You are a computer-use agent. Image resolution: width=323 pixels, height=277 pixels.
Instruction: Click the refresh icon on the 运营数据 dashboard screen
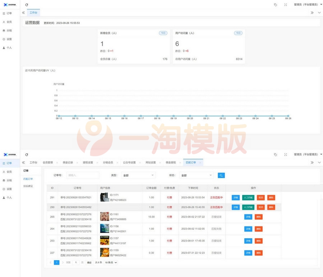(27, 5)
